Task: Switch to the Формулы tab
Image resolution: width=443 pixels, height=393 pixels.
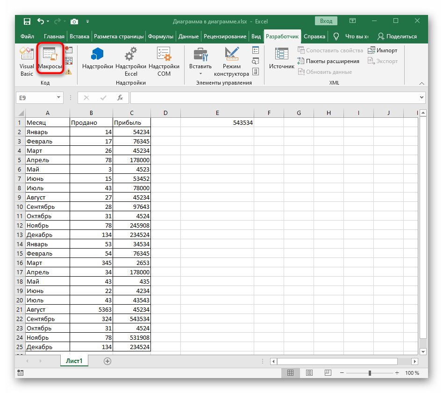Action: [x=160, y=36]
